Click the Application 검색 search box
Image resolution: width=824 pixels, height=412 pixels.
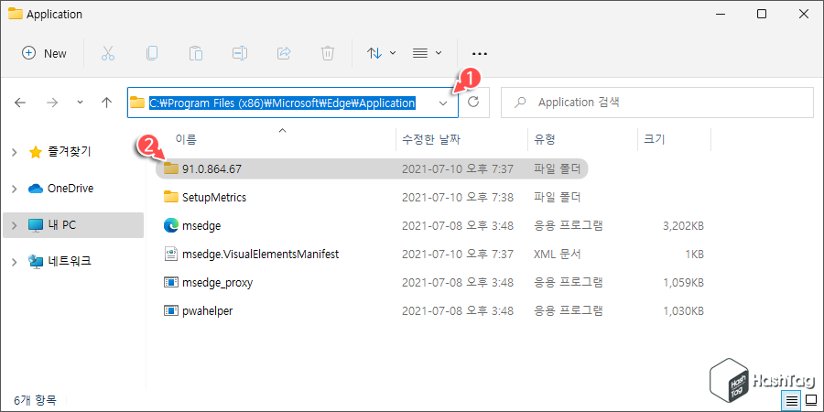click(656, 102)
